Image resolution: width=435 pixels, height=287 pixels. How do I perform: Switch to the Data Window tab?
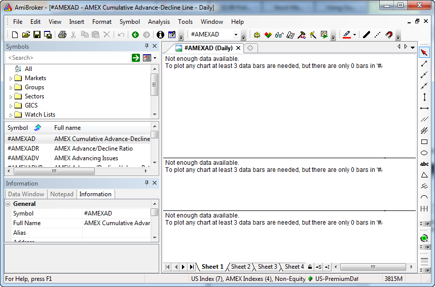pyautogui.click(x=26, y=194)
